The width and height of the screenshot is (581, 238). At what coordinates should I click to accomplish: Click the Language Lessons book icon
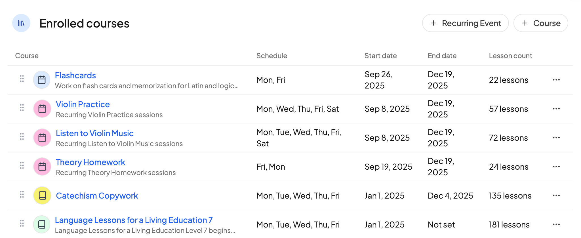[x=42, y=224]
